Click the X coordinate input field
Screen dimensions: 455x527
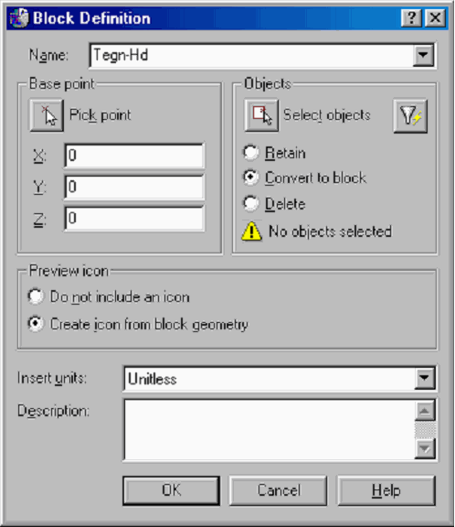coord(134,156)
